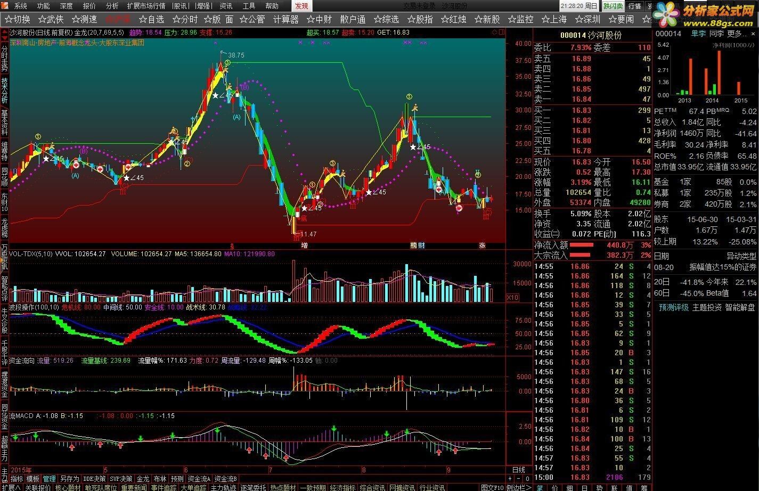The image size is (759, 491).
Task: Click the 管理 tab at chart bottom
Action: 50,479
